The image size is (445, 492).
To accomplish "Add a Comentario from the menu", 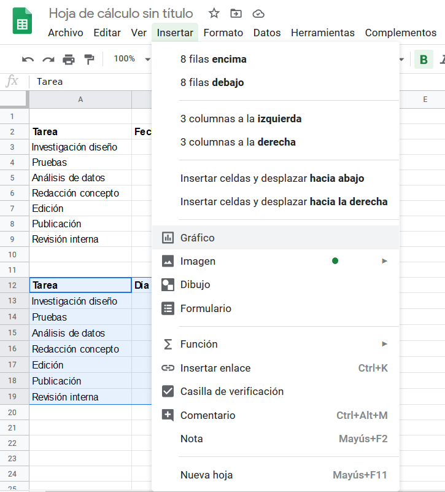I will [x=276, y=415].
